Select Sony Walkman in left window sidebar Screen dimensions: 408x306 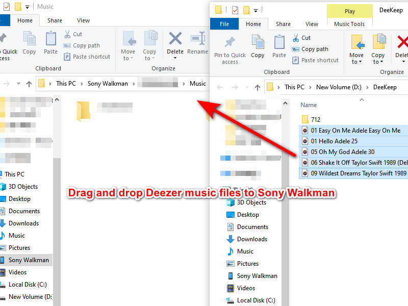(26, 260)
